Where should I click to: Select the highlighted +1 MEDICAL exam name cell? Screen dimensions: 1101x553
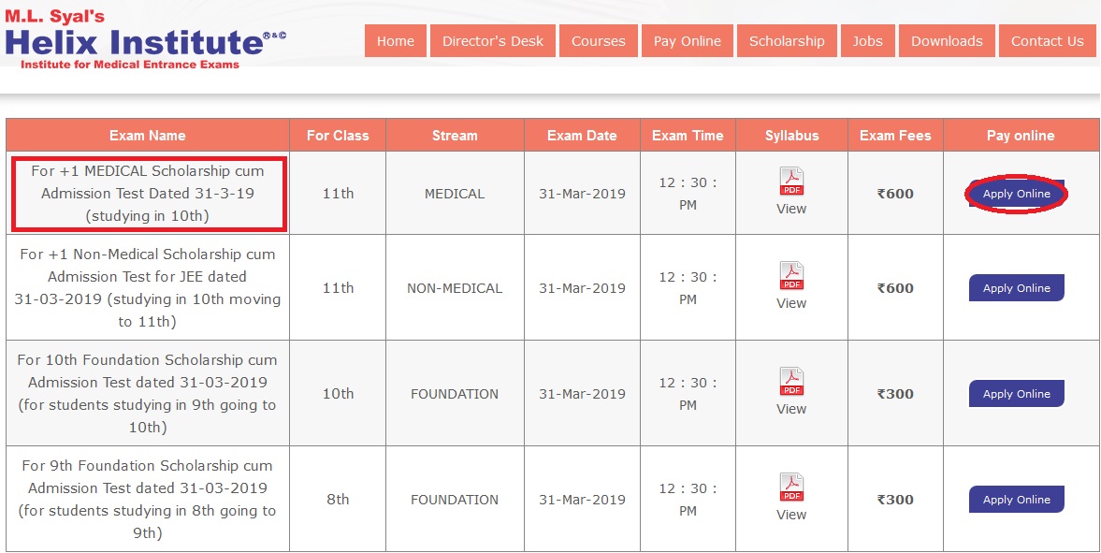pyautogui.click(x=148, y=194)
